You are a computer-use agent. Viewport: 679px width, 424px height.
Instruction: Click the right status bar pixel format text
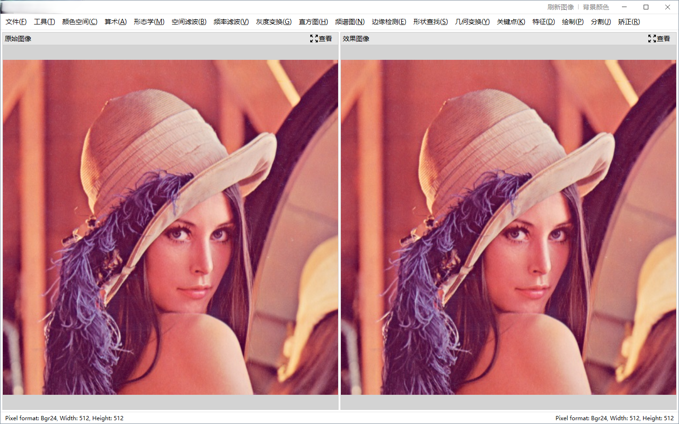pyautogui.click(x=614, y=418)
